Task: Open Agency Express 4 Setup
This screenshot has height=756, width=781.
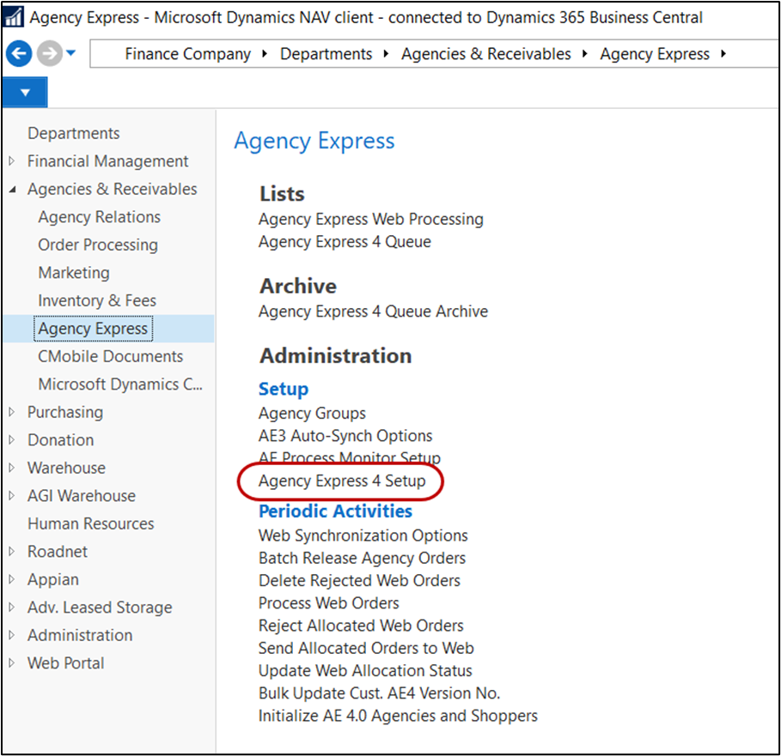Action: tap(342, 481)
